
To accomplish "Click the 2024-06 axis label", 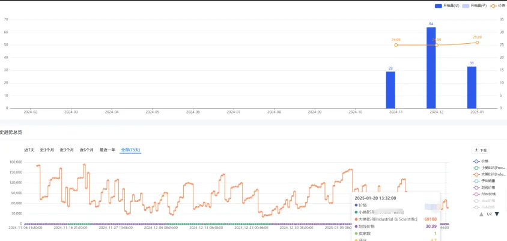I will point(193,112).
